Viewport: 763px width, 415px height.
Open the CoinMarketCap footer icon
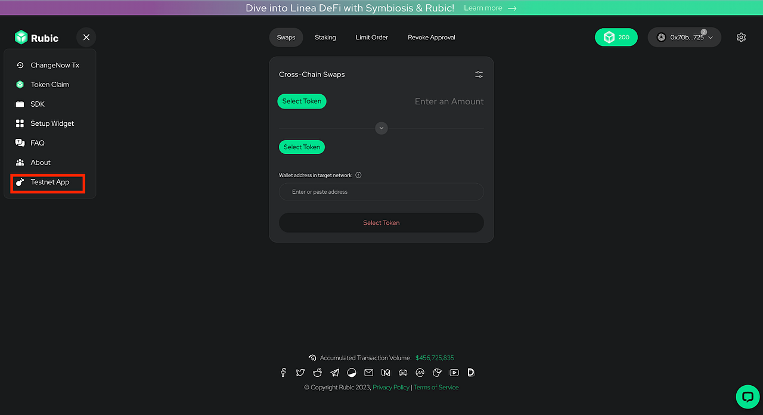pyautogui.click(x=420, y=373)
